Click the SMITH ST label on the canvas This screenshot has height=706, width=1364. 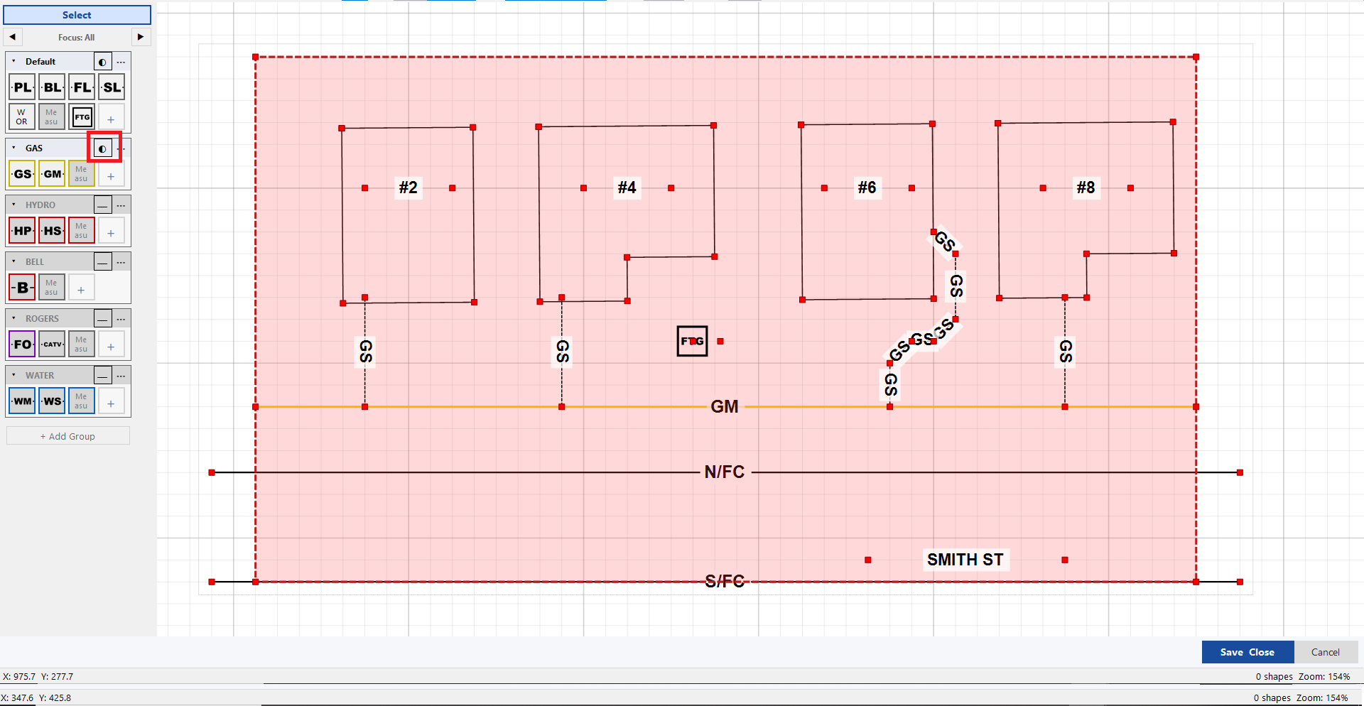(x=965, y=560)
